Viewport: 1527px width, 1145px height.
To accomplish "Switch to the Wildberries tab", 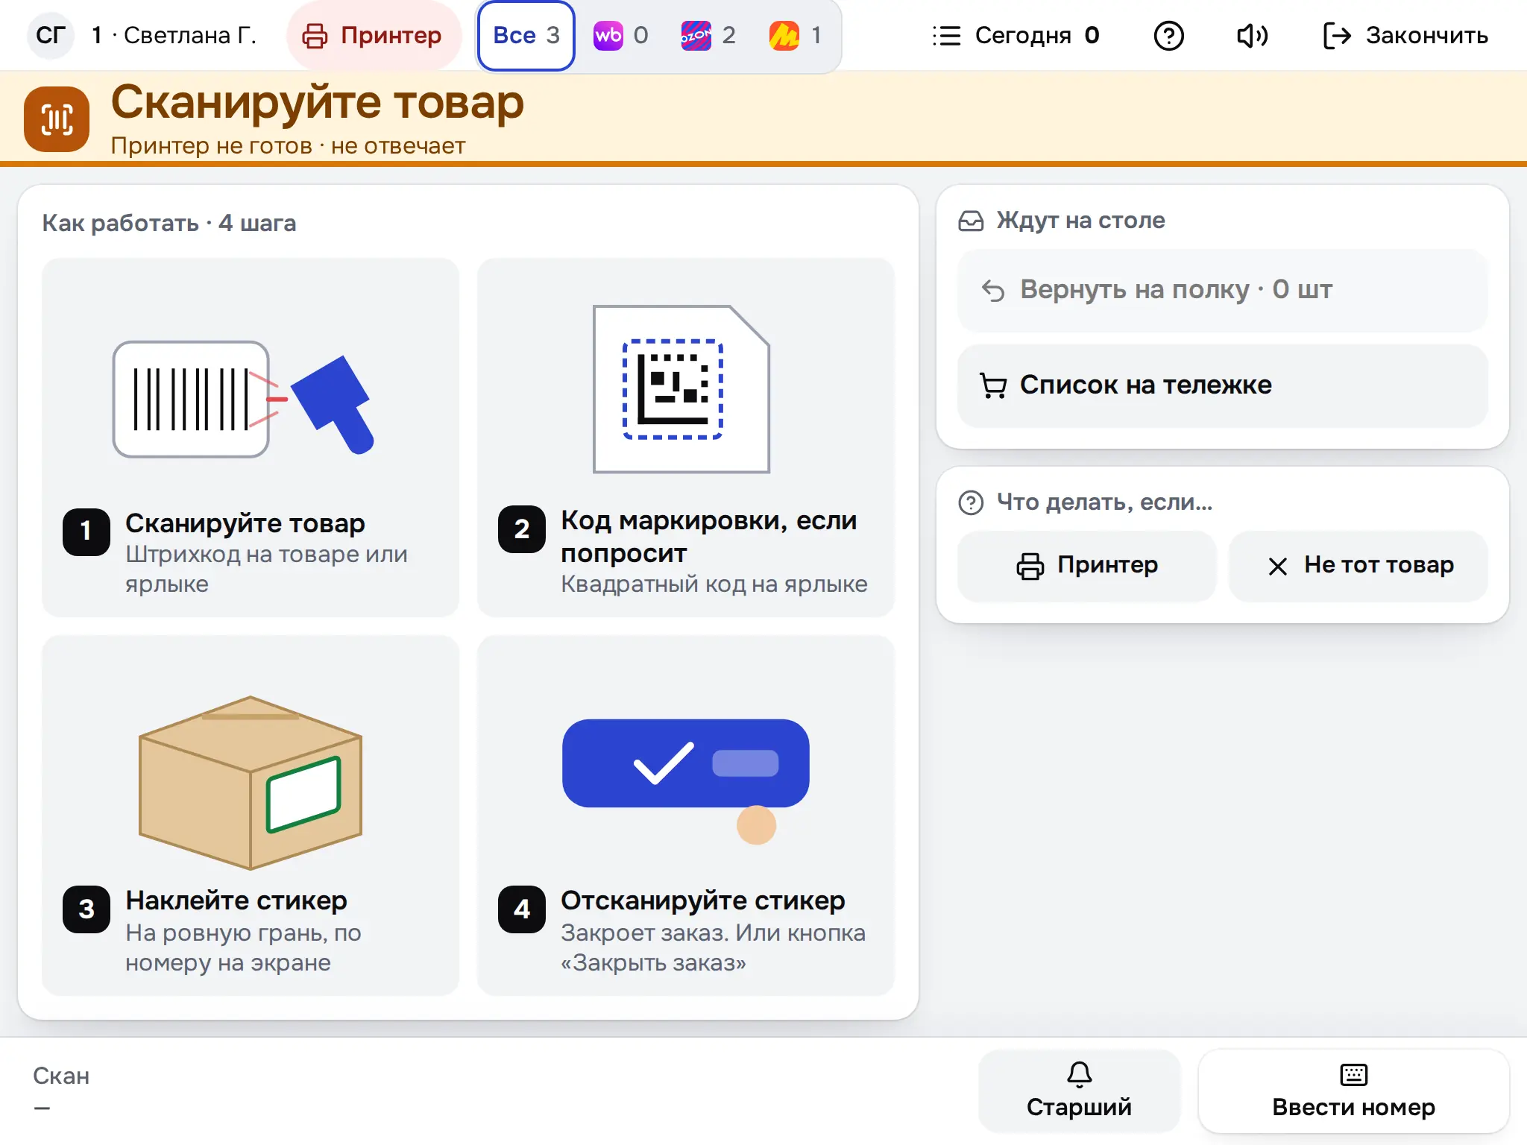I will pyautogui.click(x=620, y=35).
